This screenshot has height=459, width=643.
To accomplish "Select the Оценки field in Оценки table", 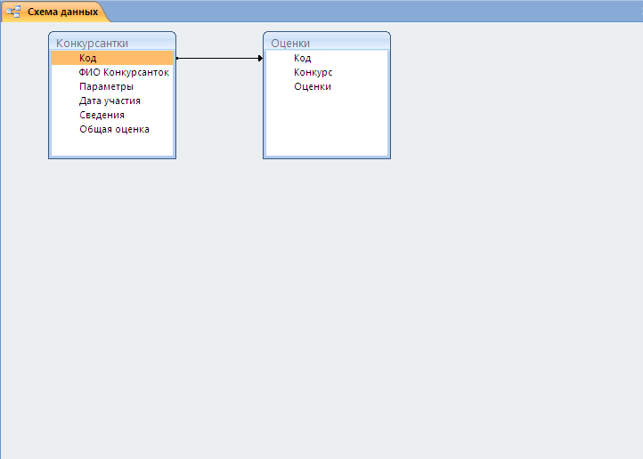I will pos(327,86).
